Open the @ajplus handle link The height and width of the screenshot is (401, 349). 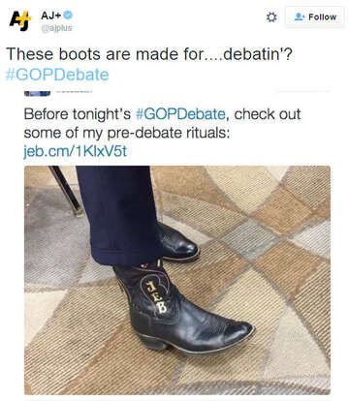coord(56,28)
